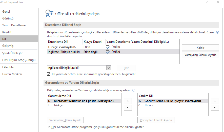
Task: Select Türkçe in the Görüntüleme Dili list
Action: [58, 105]
